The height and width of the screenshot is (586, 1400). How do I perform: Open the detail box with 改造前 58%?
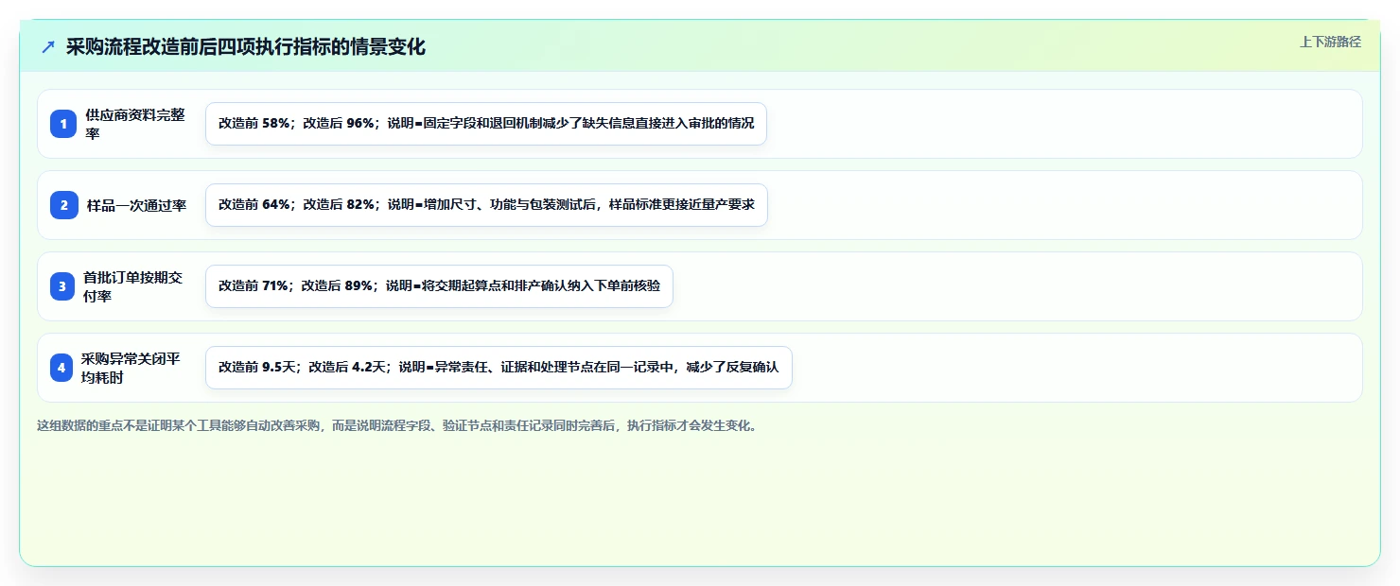click(x=486, y=124)
